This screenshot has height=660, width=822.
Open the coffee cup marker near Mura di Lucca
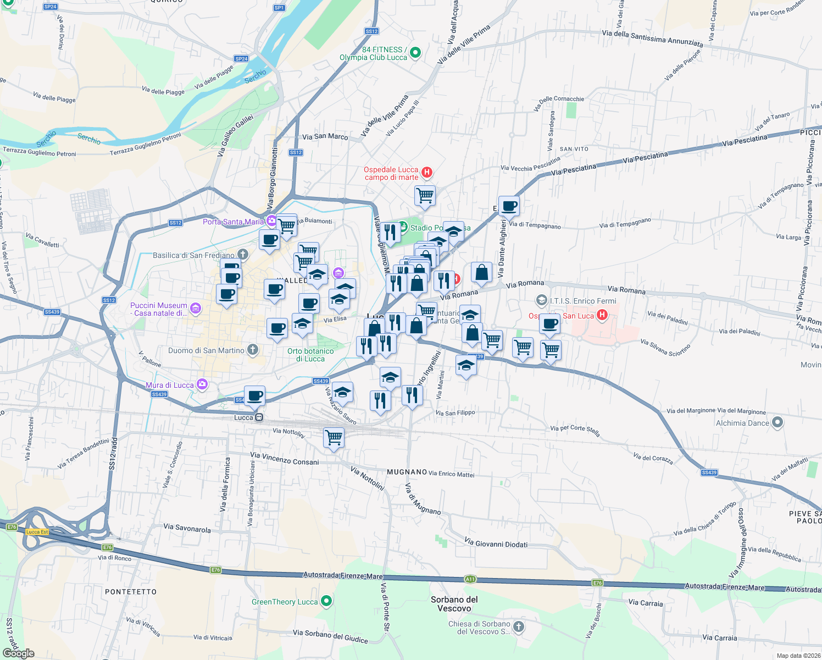255,395
